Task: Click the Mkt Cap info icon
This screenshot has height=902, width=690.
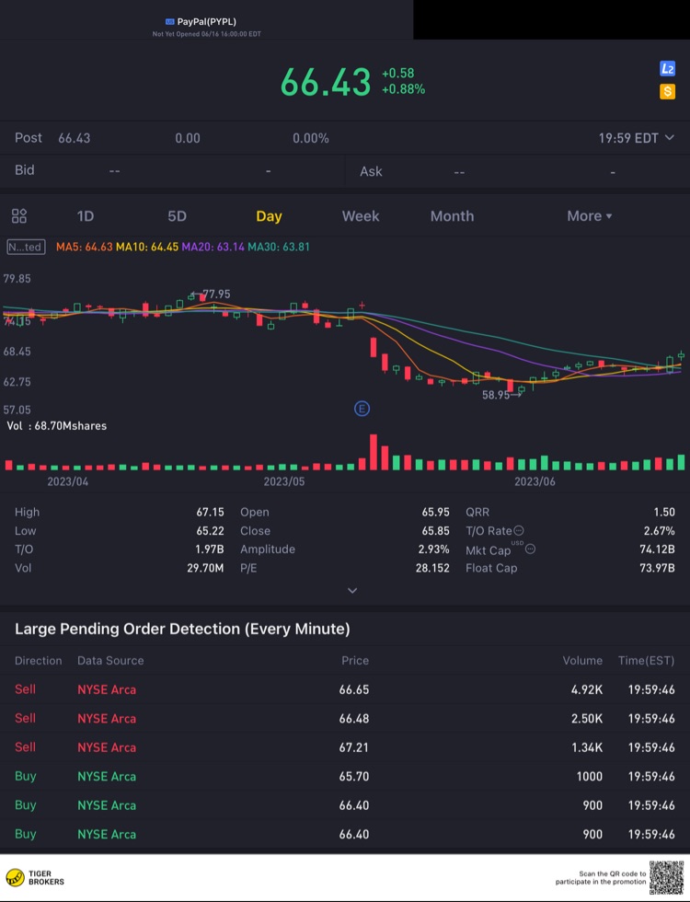Action: click(x=530, y=549)
